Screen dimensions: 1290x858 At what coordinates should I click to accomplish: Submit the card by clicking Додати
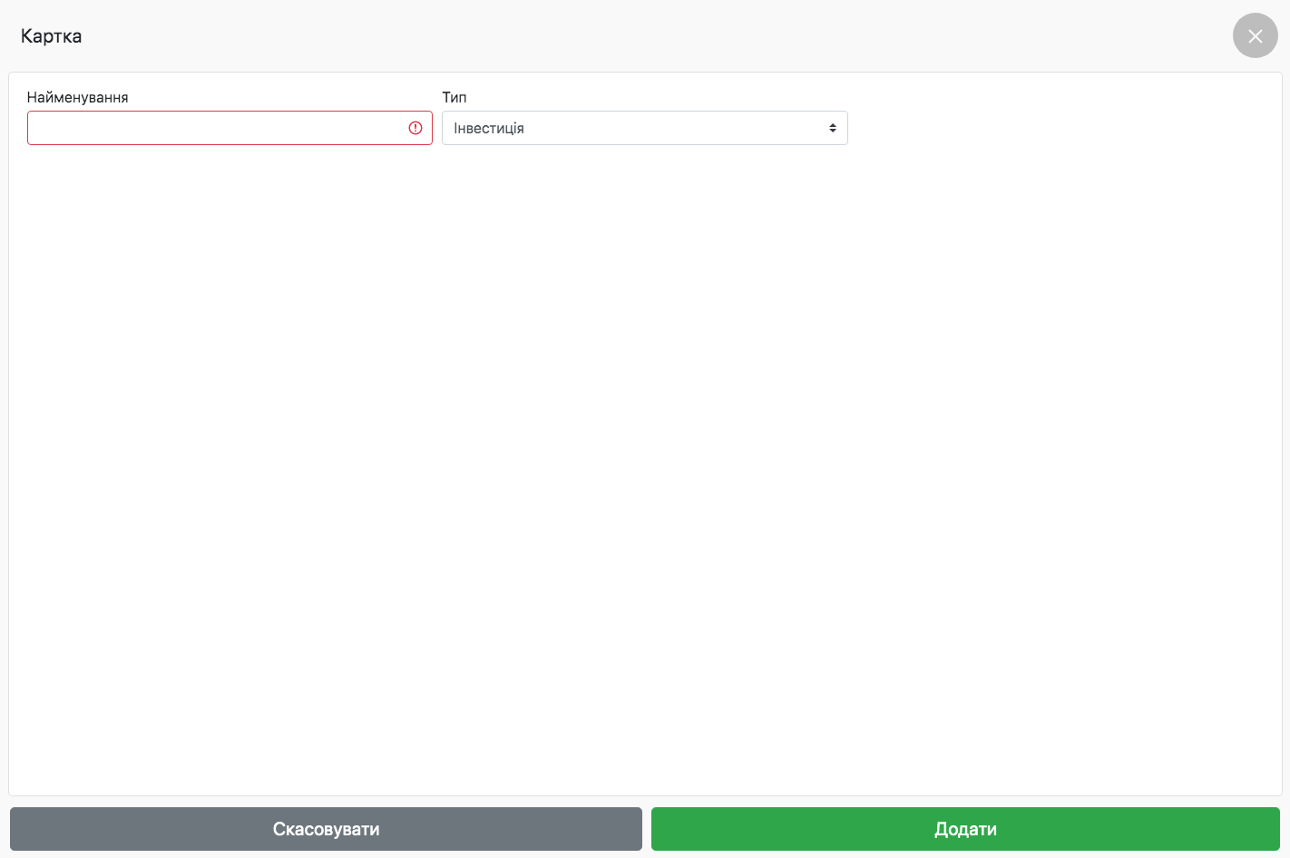965,829
